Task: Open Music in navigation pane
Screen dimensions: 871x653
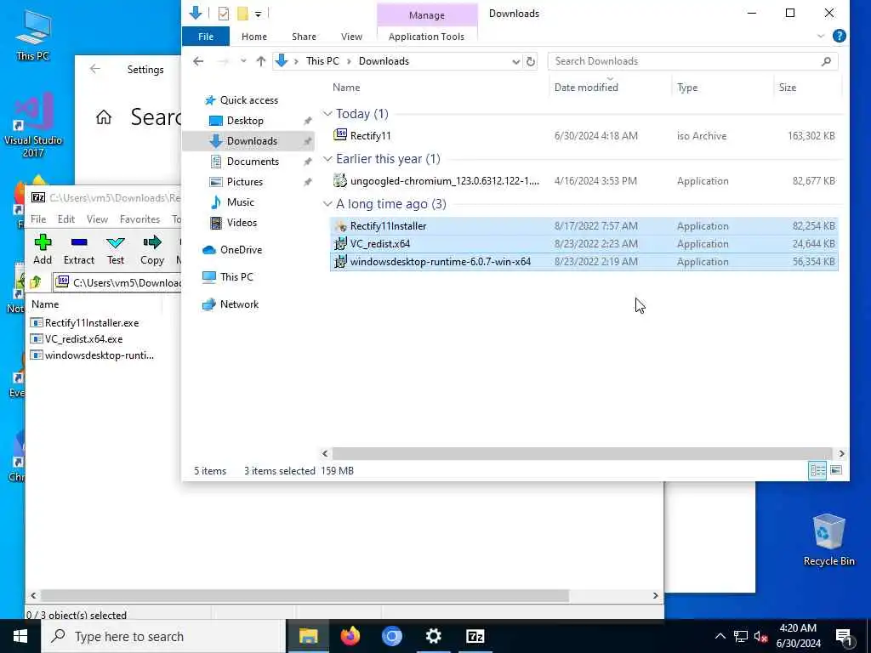Action: pos(240,202)
